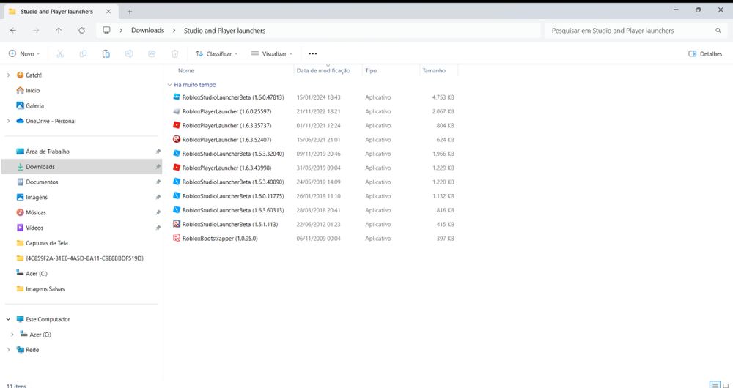Refresh the current folder
This screenshot has height=388, width=733.
click(82, 30)
